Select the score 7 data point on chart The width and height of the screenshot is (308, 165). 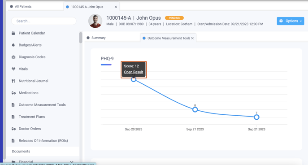pos(256,117)
